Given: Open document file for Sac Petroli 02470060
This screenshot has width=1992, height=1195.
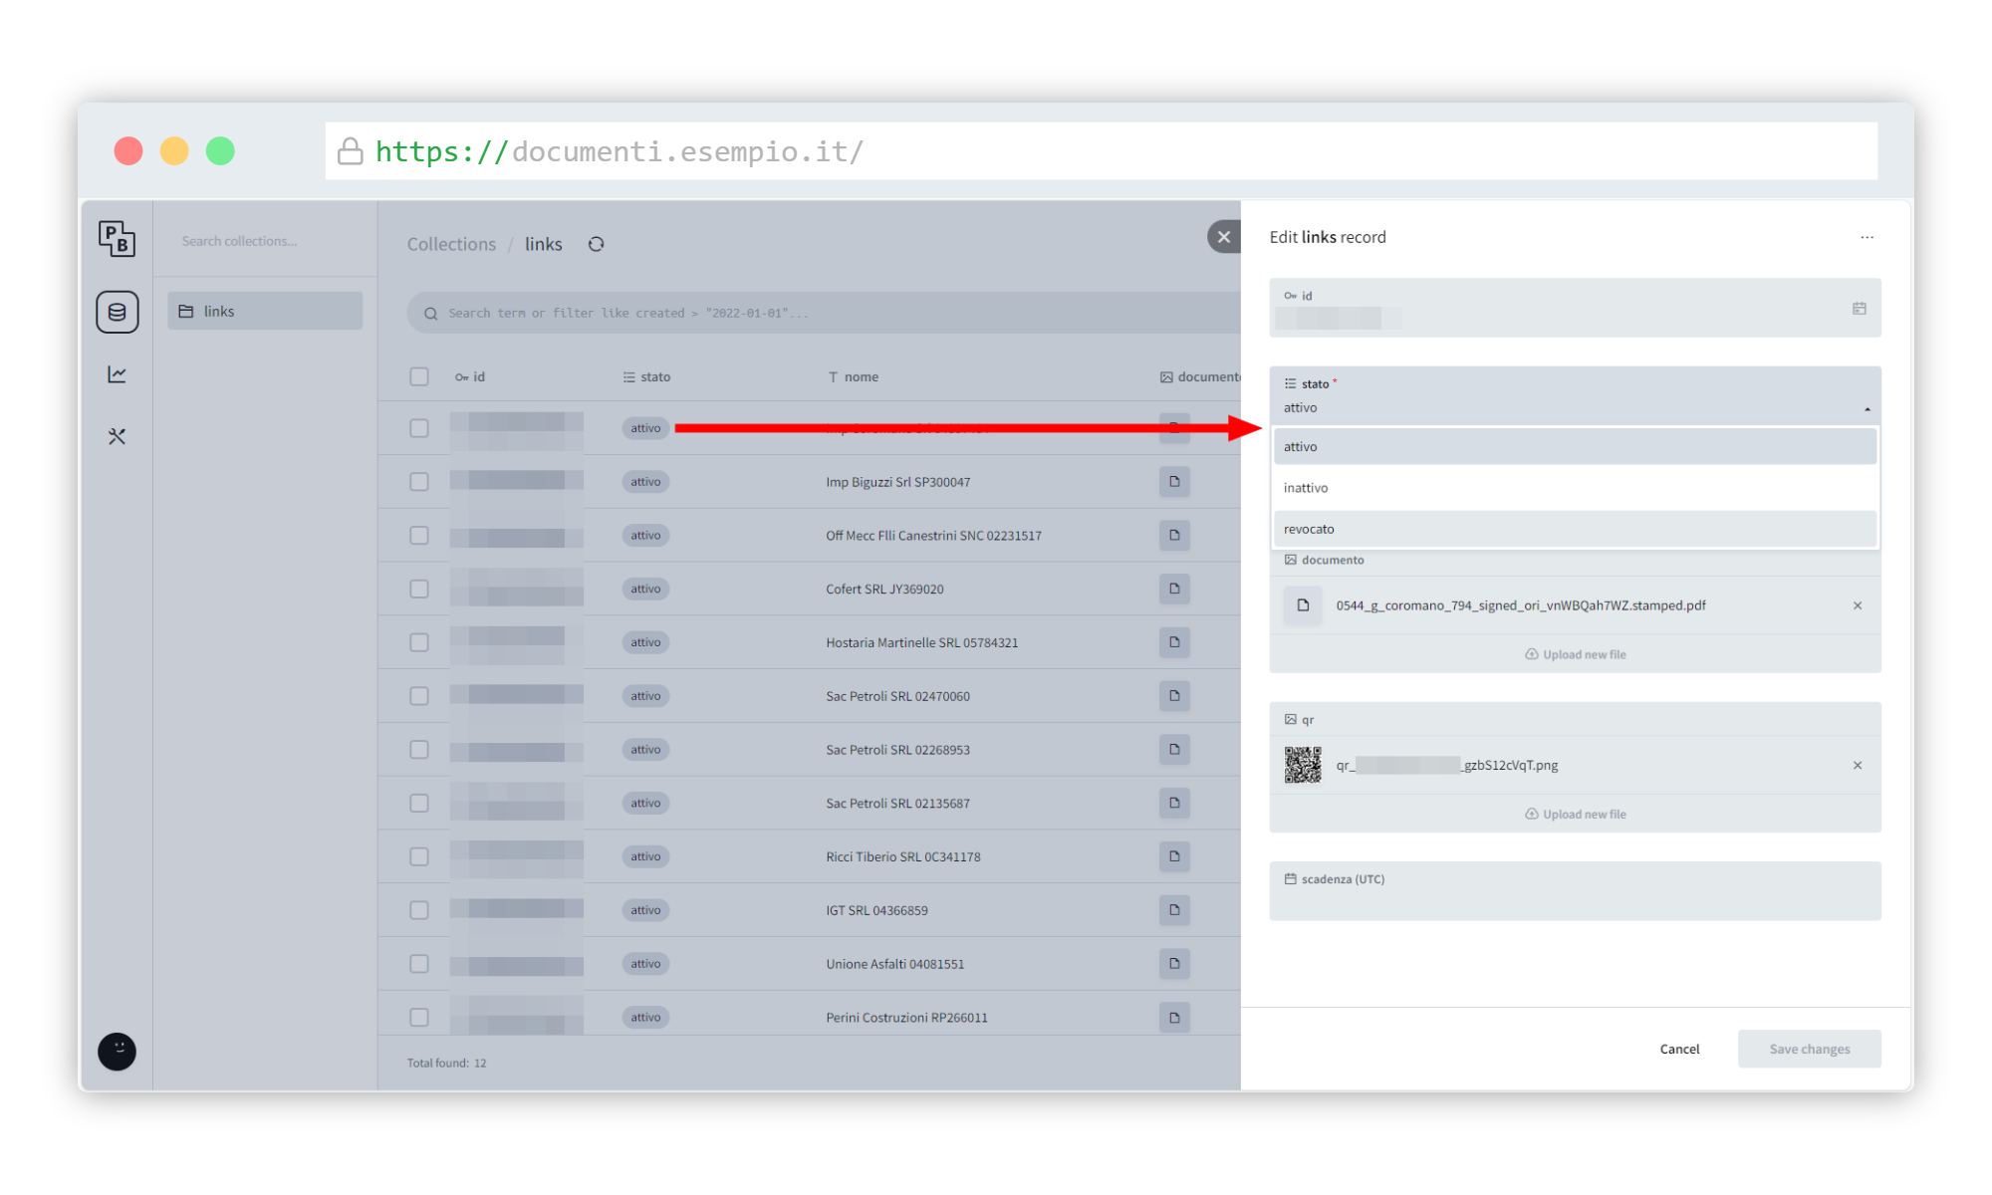Looking at the screenshot, I should tap(1174, 695).
